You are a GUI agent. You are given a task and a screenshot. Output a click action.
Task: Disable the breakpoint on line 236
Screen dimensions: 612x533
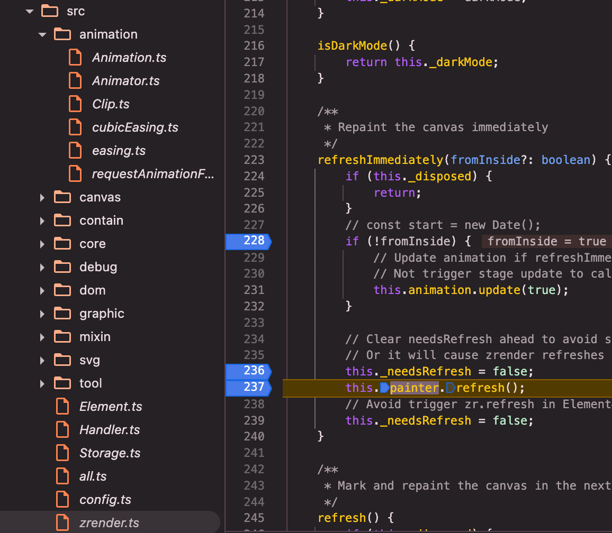248,371
